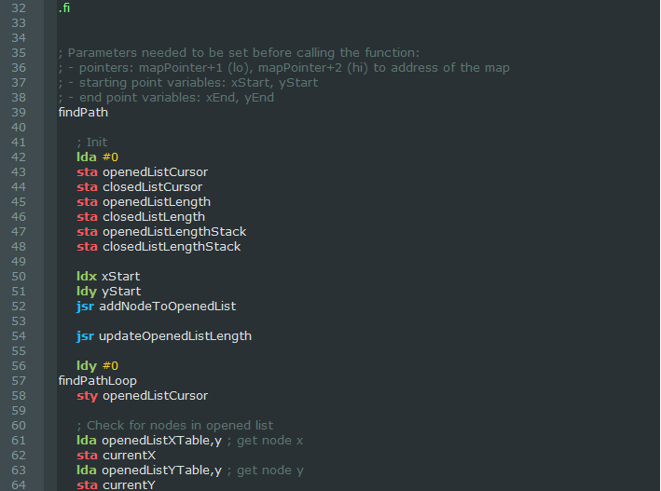Click 'sty openedListCursor' instruction
Screen dimensions: 661x491
tap(142, 396)
